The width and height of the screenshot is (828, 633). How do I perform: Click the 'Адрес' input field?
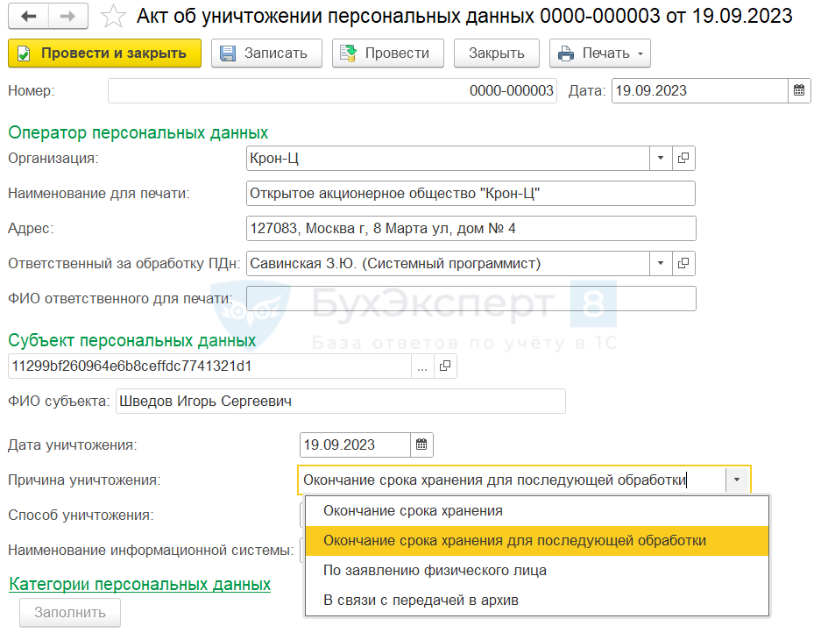click(x=471, y=228)
